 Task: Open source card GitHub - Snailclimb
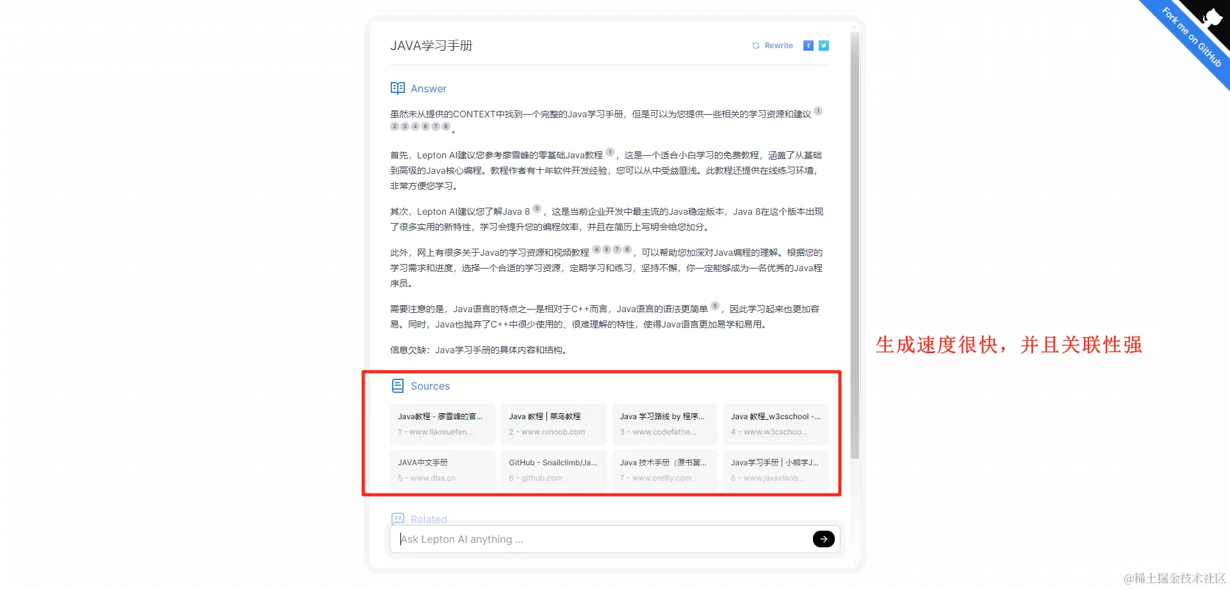point(553,470)
